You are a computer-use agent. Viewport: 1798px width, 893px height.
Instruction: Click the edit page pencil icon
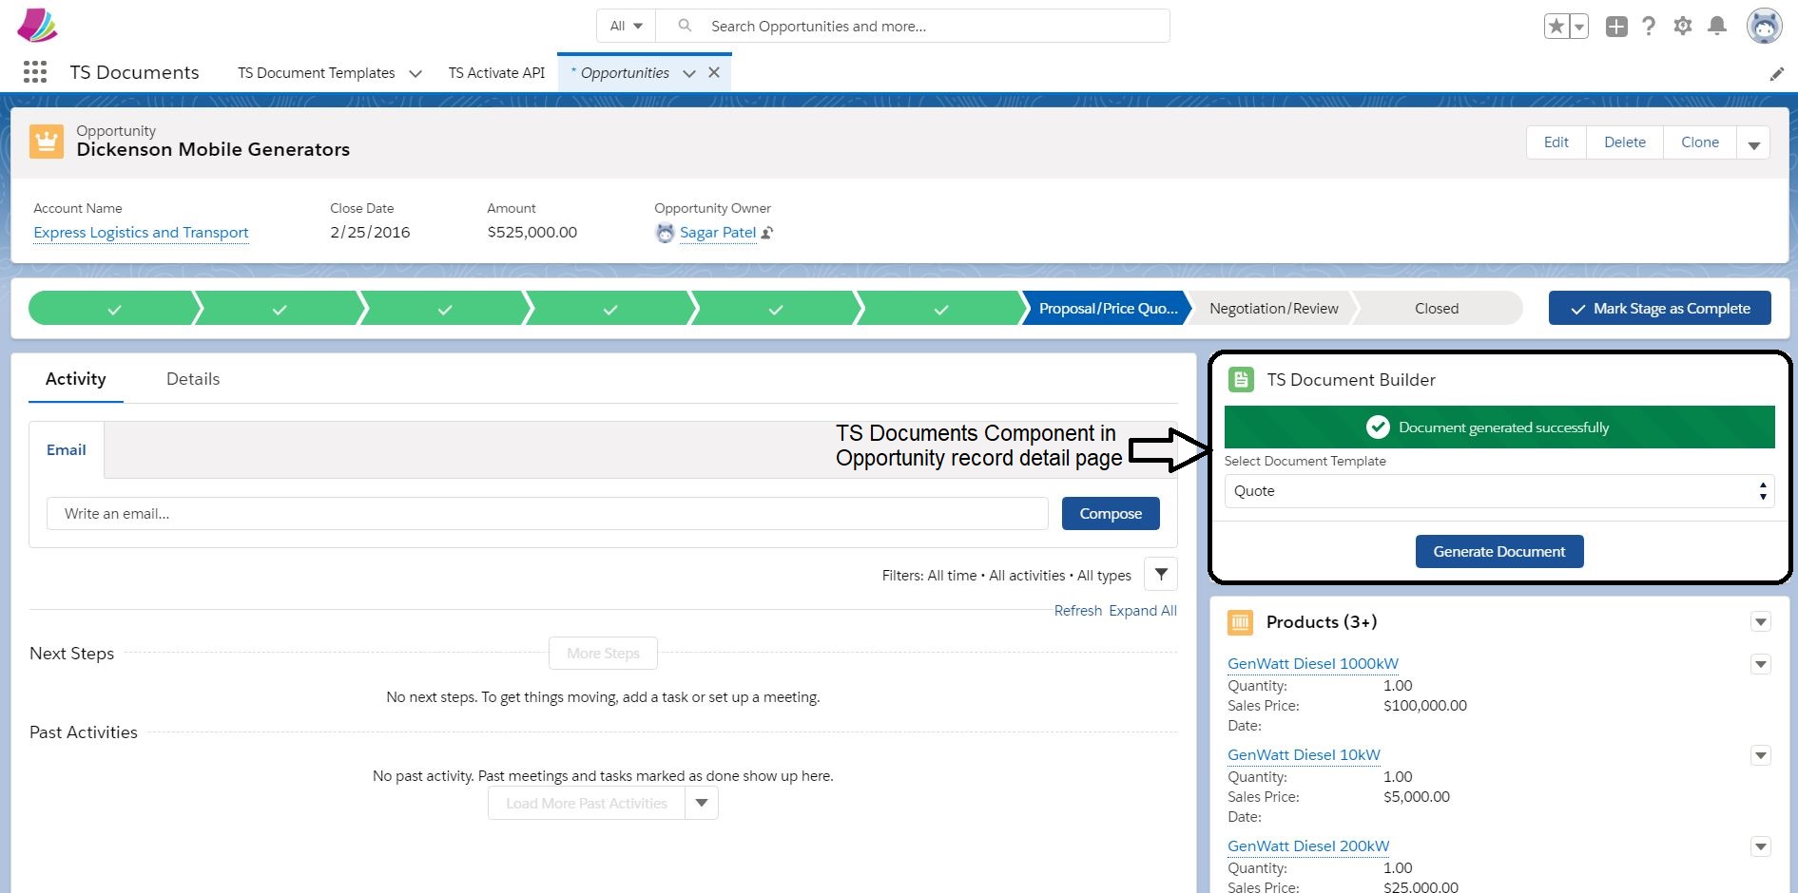[1778, 73]
